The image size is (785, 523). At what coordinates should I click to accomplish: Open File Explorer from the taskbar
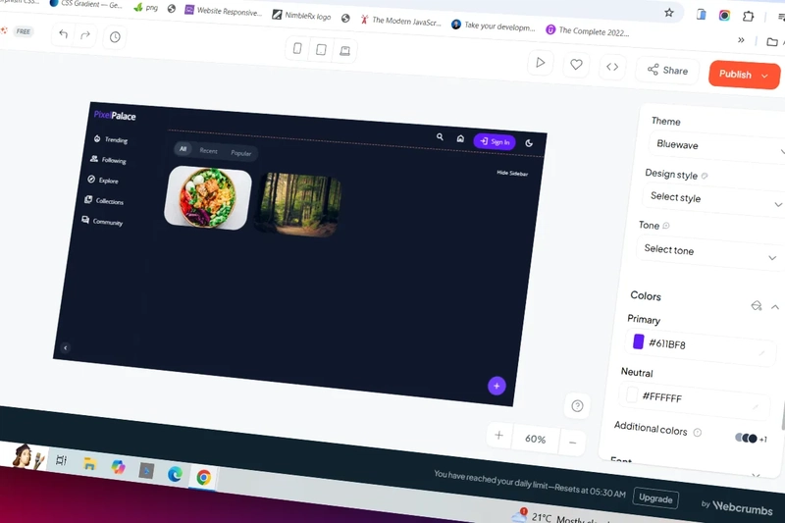tap(89, 463)
